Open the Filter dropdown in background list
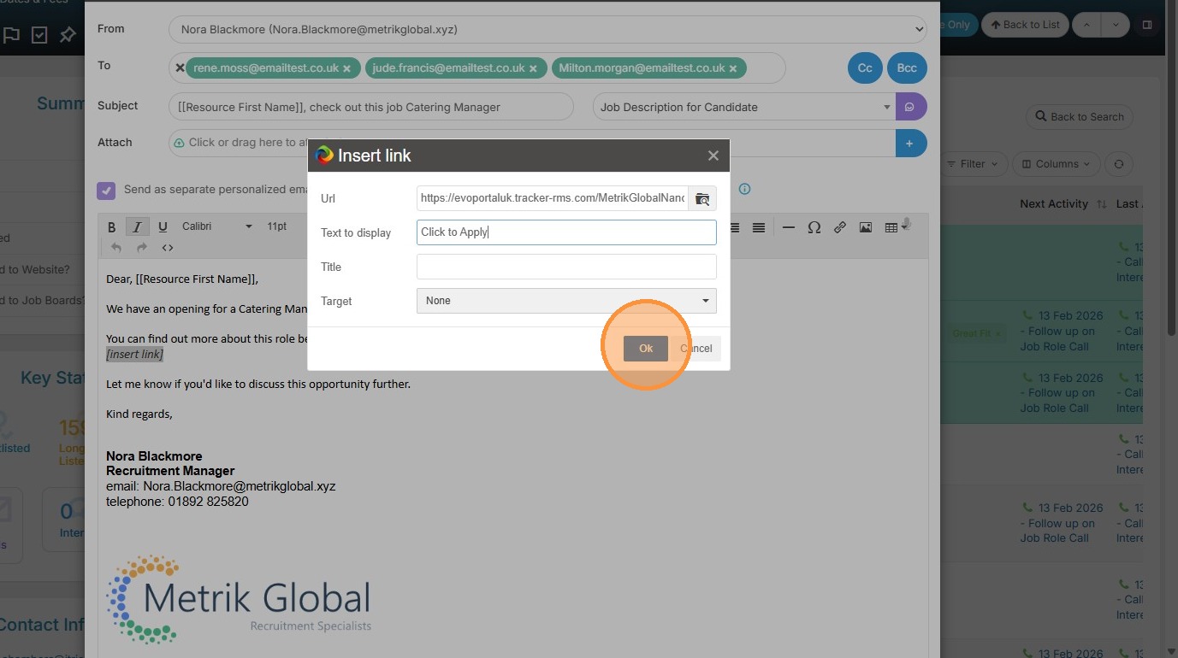 [x=974, y=164]
